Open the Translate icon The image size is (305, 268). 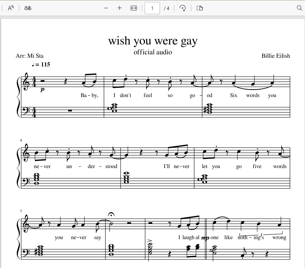pos(28,8)
